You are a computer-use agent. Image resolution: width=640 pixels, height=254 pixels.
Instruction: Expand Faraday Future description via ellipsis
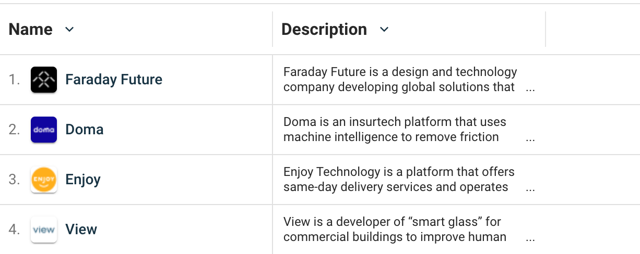530,89
